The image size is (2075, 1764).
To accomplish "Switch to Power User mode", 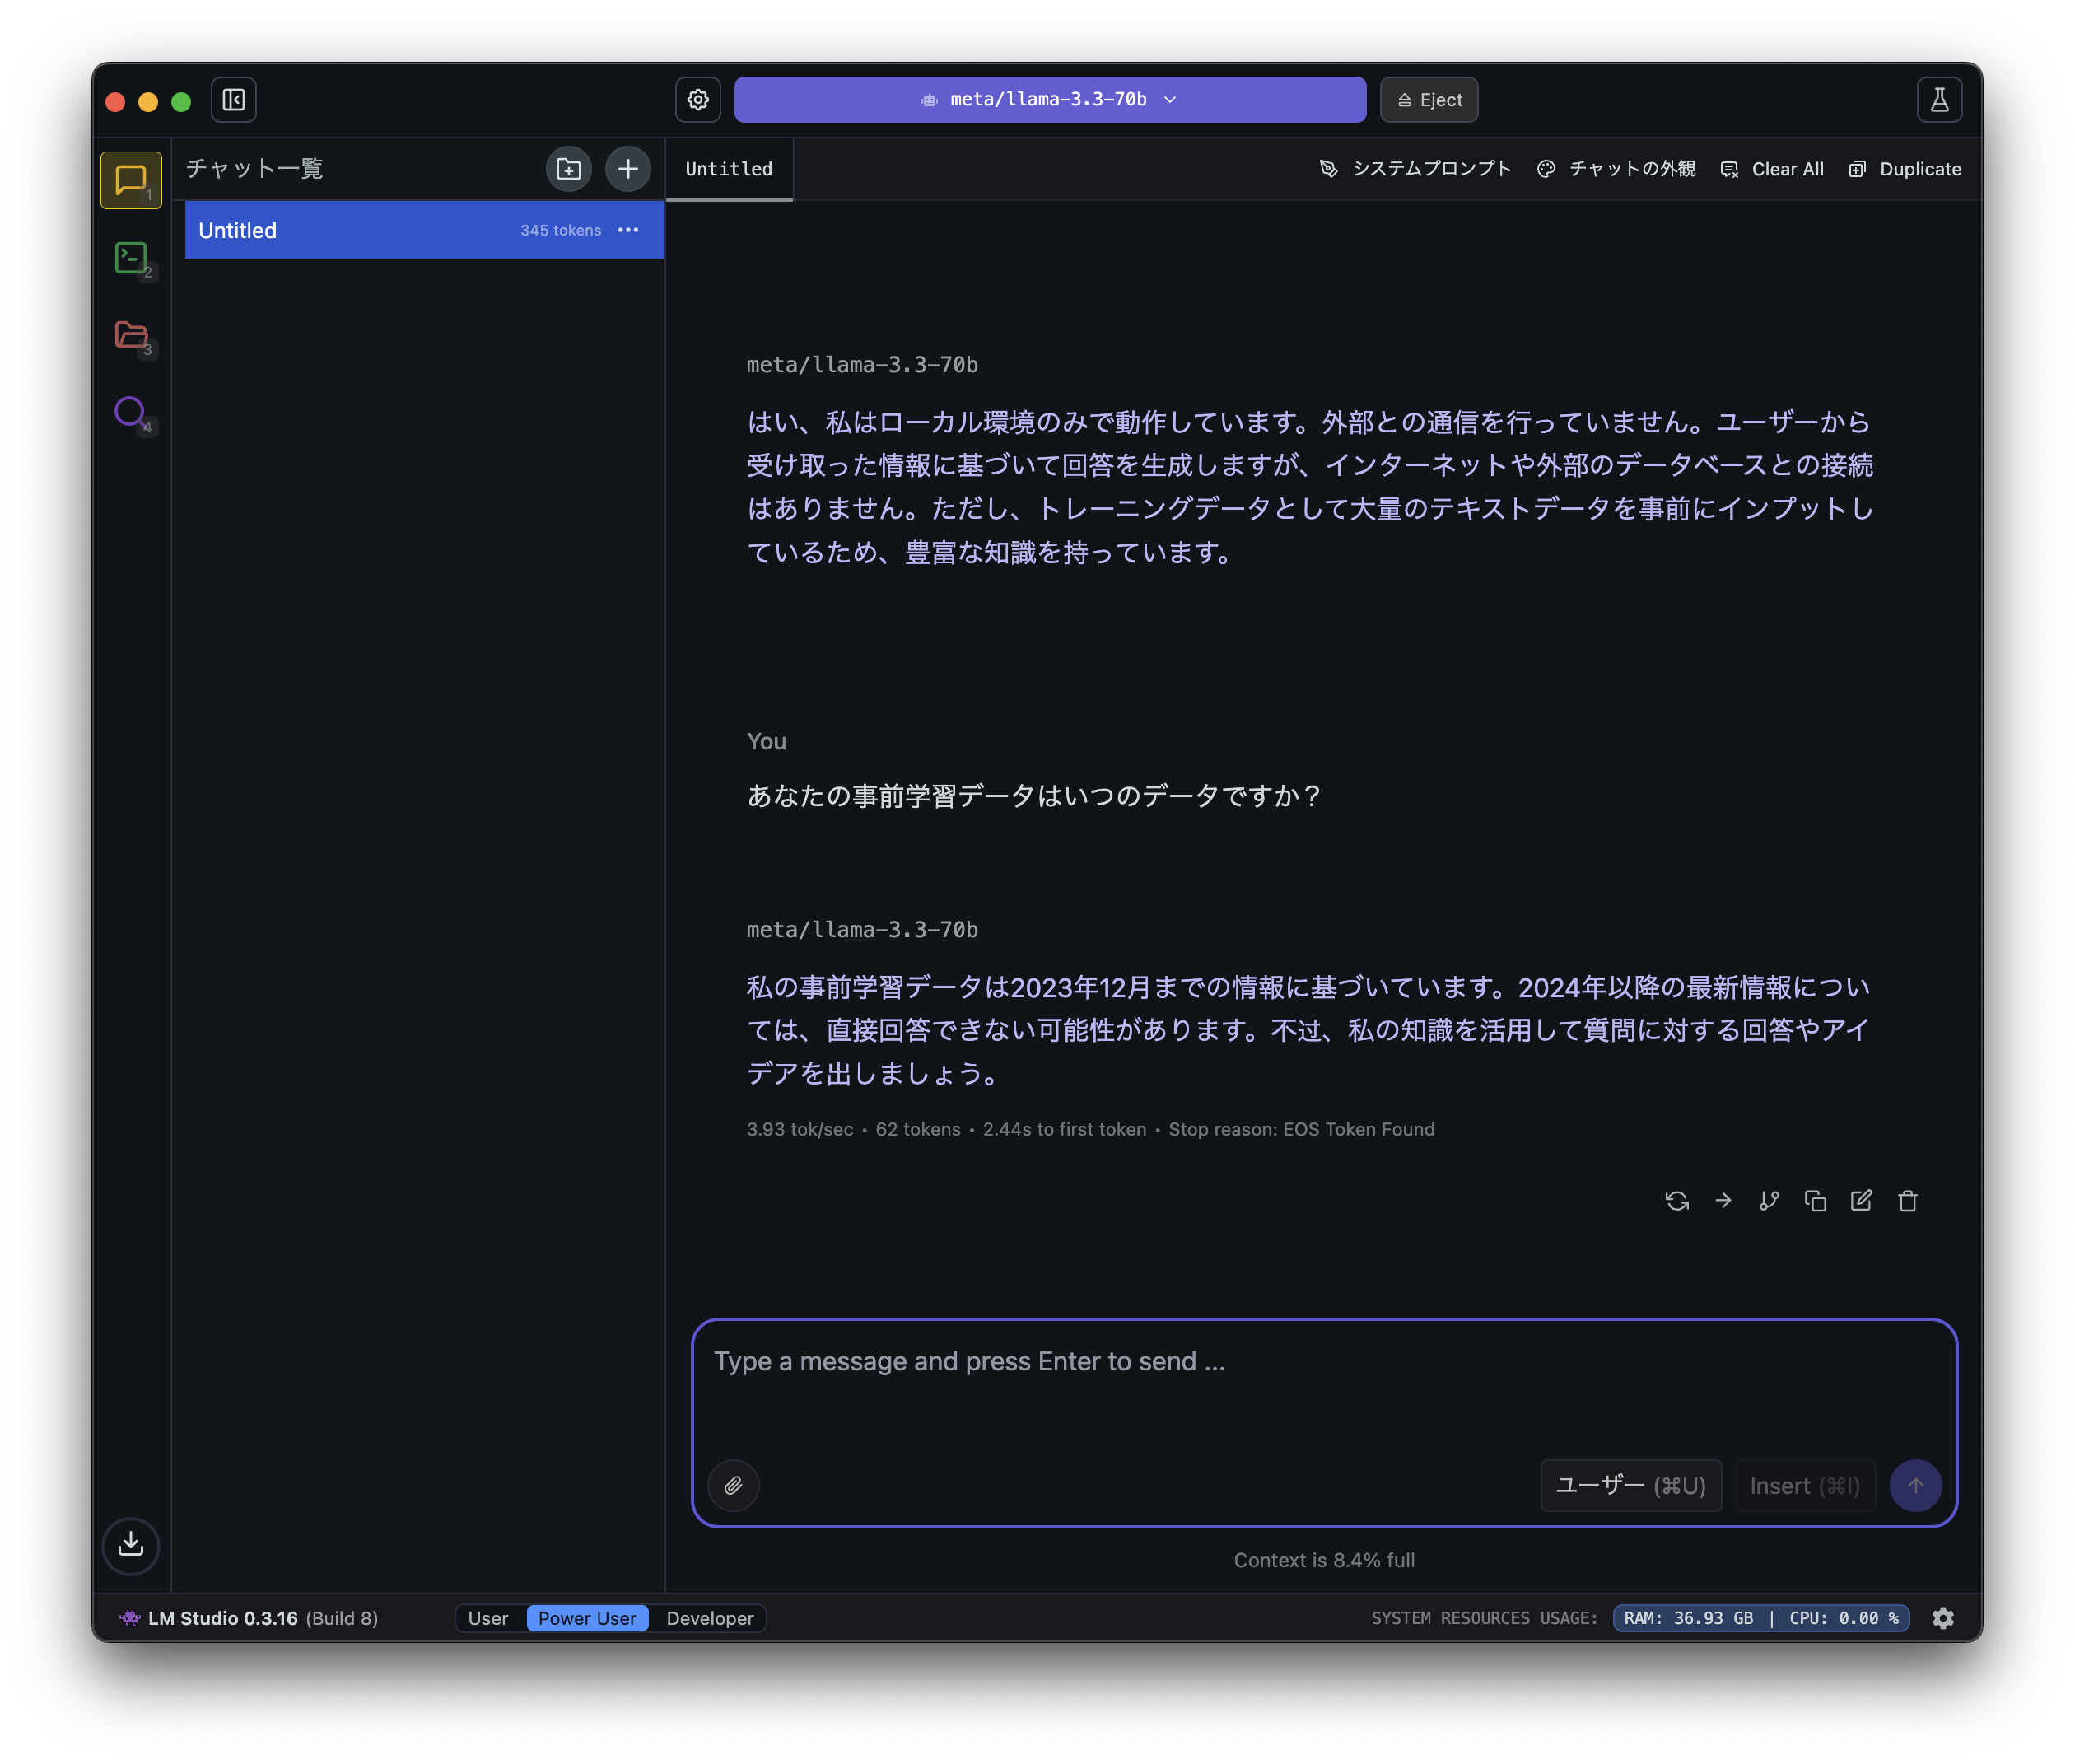I will click(x=587, y=1618).
